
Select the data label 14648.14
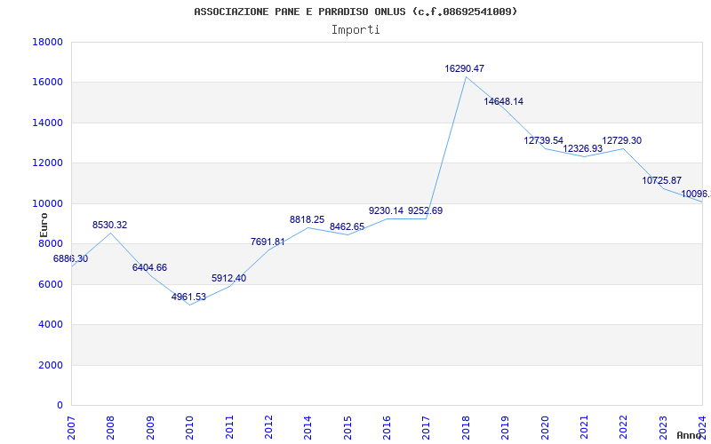(503, 101)
